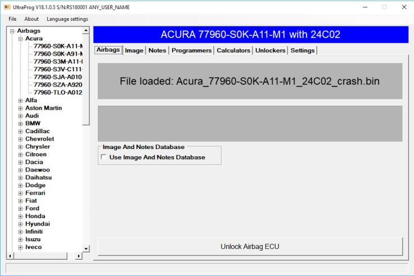Select the 77960-S0K-A91 tree entry
Viewport: 414px width, 276px height.
click(x=58, y=54)
